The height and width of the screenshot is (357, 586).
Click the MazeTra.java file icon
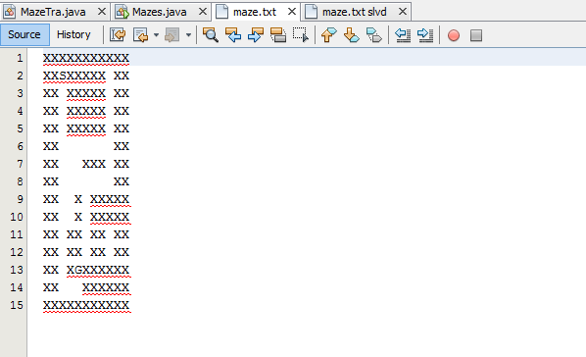(x=10, y=12)
